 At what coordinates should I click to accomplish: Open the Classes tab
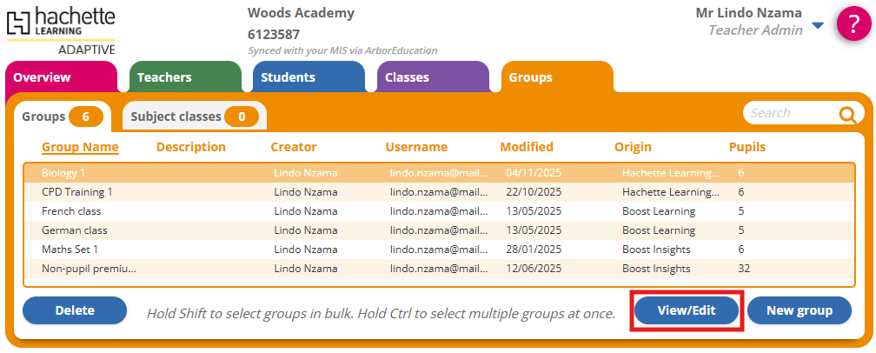pyautogui.click(x=407, y=77)
